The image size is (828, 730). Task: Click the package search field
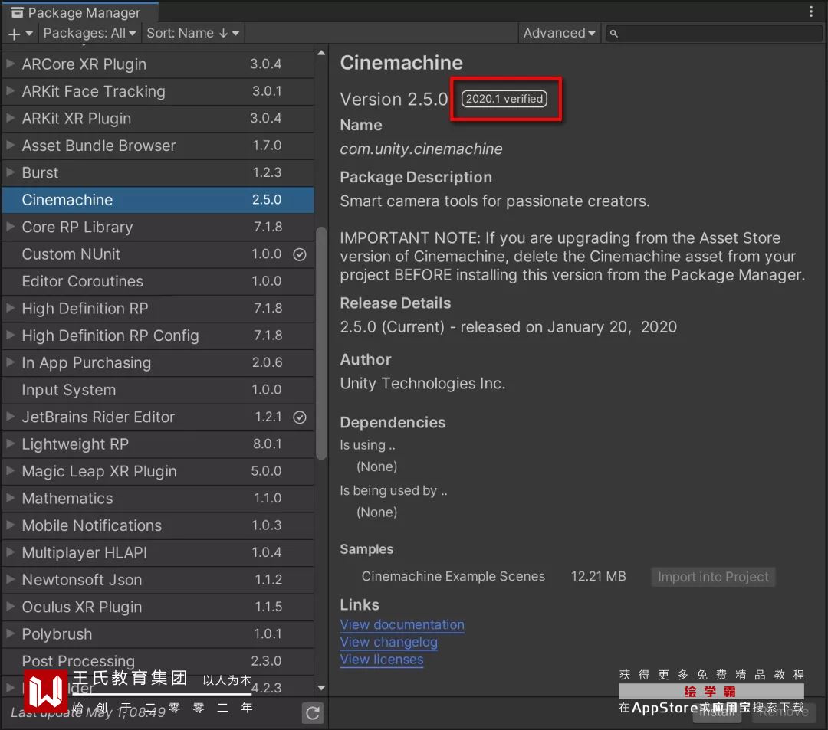[x=714, y=33]
